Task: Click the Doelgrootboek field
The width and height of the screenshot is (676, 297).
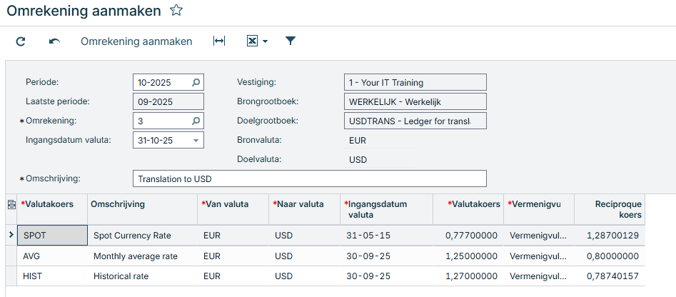Action: click(414, 121)
